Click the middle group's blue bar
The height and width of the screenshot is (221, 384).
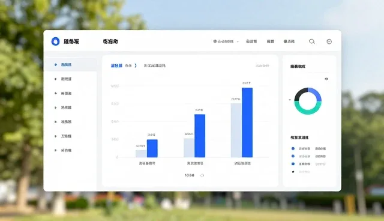(200, 136)
